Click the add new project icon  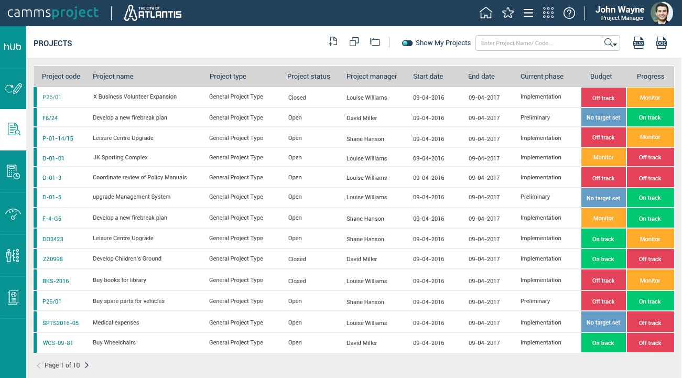[x=333, y=41]
